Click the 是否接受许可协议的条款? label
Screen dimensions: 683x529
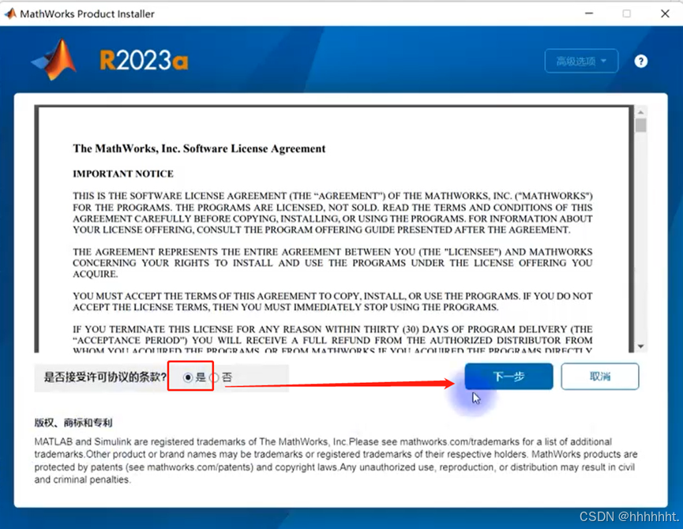click(105, 377)
